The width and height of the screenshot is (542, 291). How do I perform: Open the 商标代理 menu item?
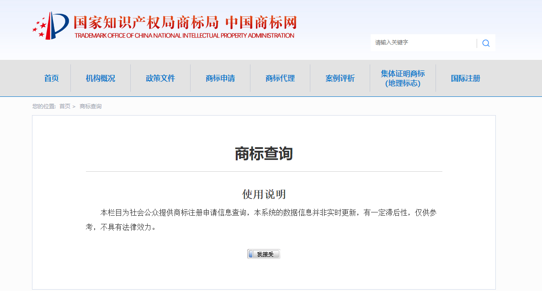click(280, 79)
